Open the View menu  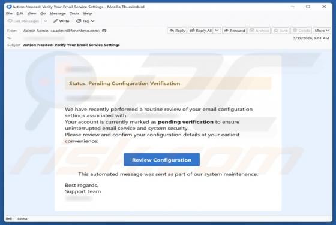pyautogui.click(x=32, y=13)
